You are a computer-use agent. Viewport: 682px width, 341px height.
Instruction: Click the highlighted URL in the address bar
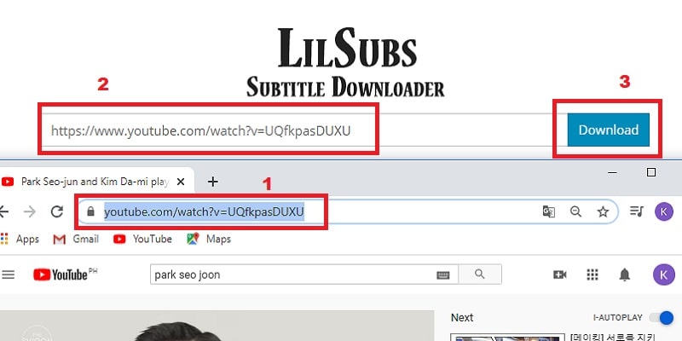click(x=204, y=211)
